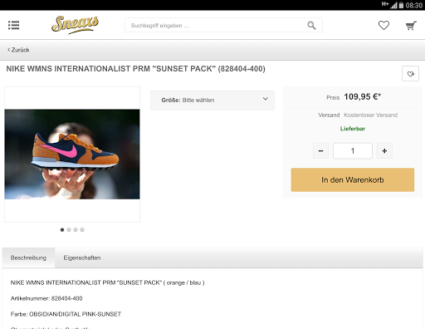Select the second image carousel dot
This screenshot has width=425, height=329.
[x=69, y=230]
